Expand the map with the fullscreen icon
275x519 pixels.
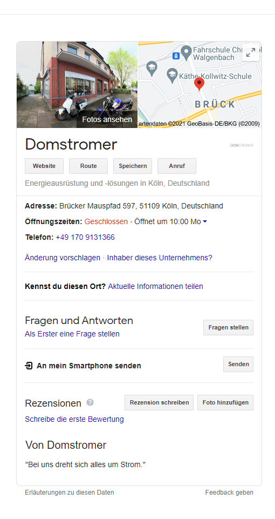point(251,52)
